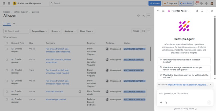
Task: Check the box for VS-31
Action: coord(7,70)
